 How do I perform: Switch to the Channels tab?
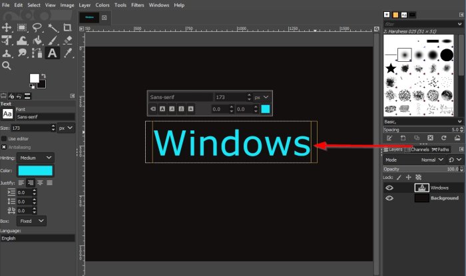point(417,149)
